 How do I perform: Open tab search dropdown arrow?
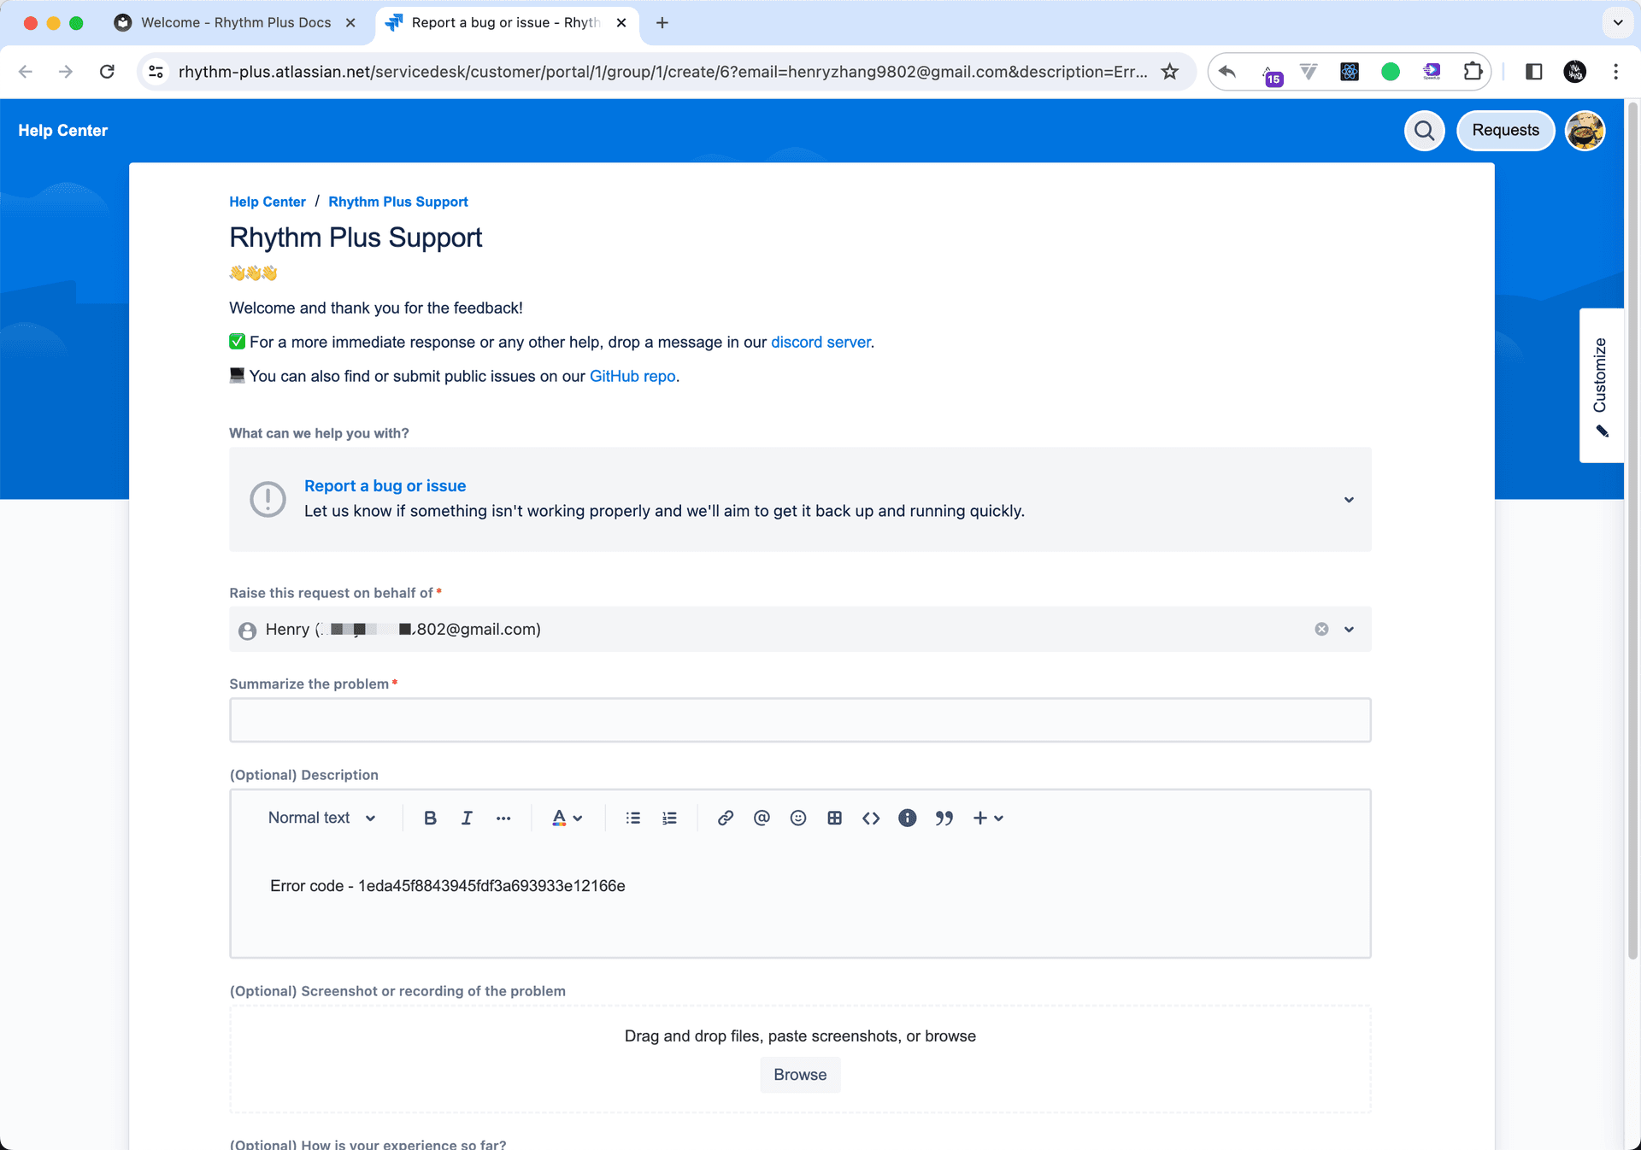pyautogui.click(x=1618, y=23)
